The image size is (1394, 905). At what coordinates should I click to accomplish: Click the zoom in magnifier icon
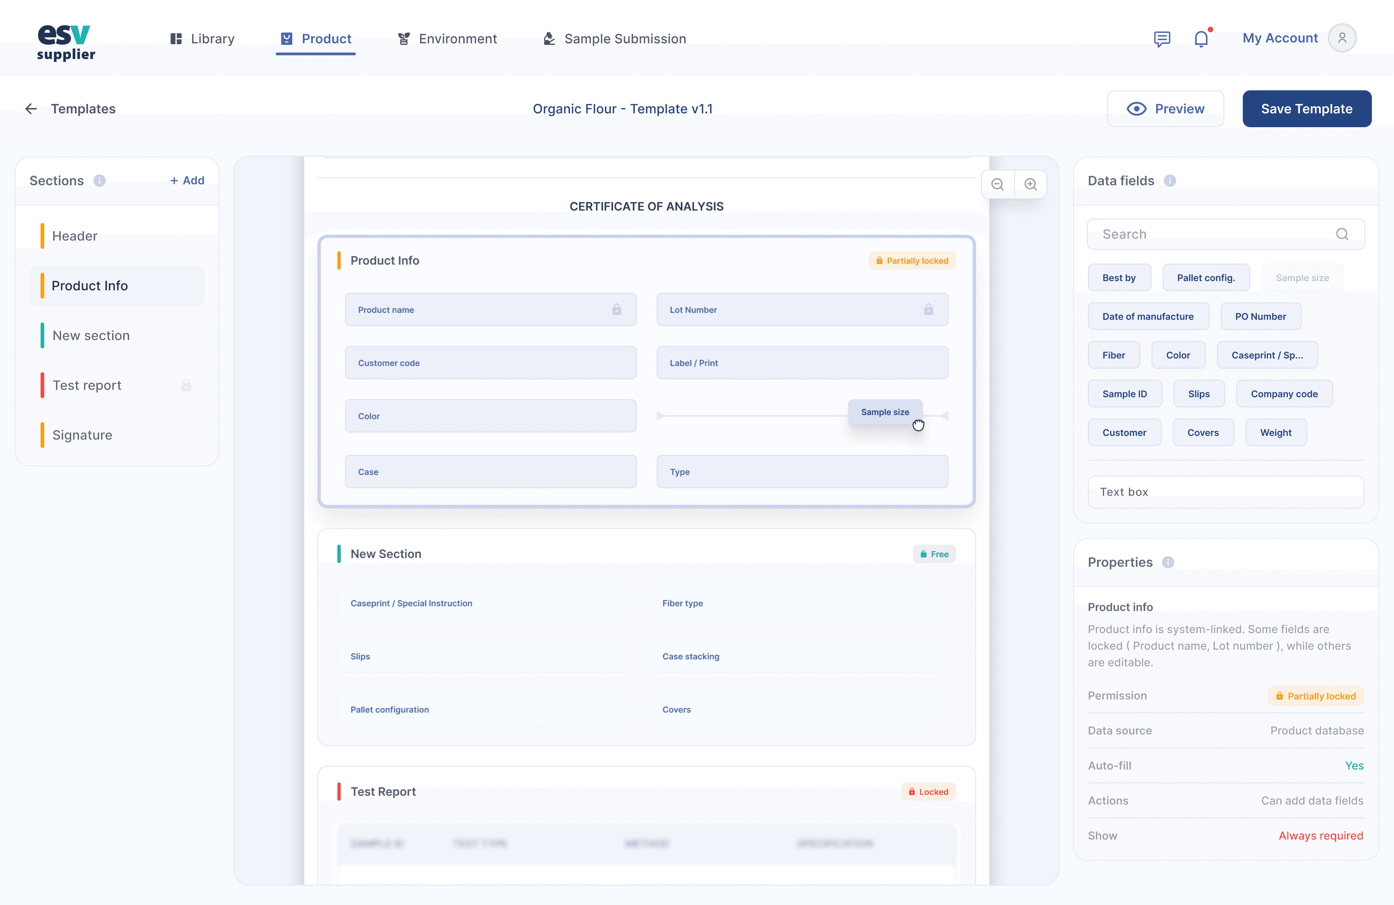point(1030,184)
